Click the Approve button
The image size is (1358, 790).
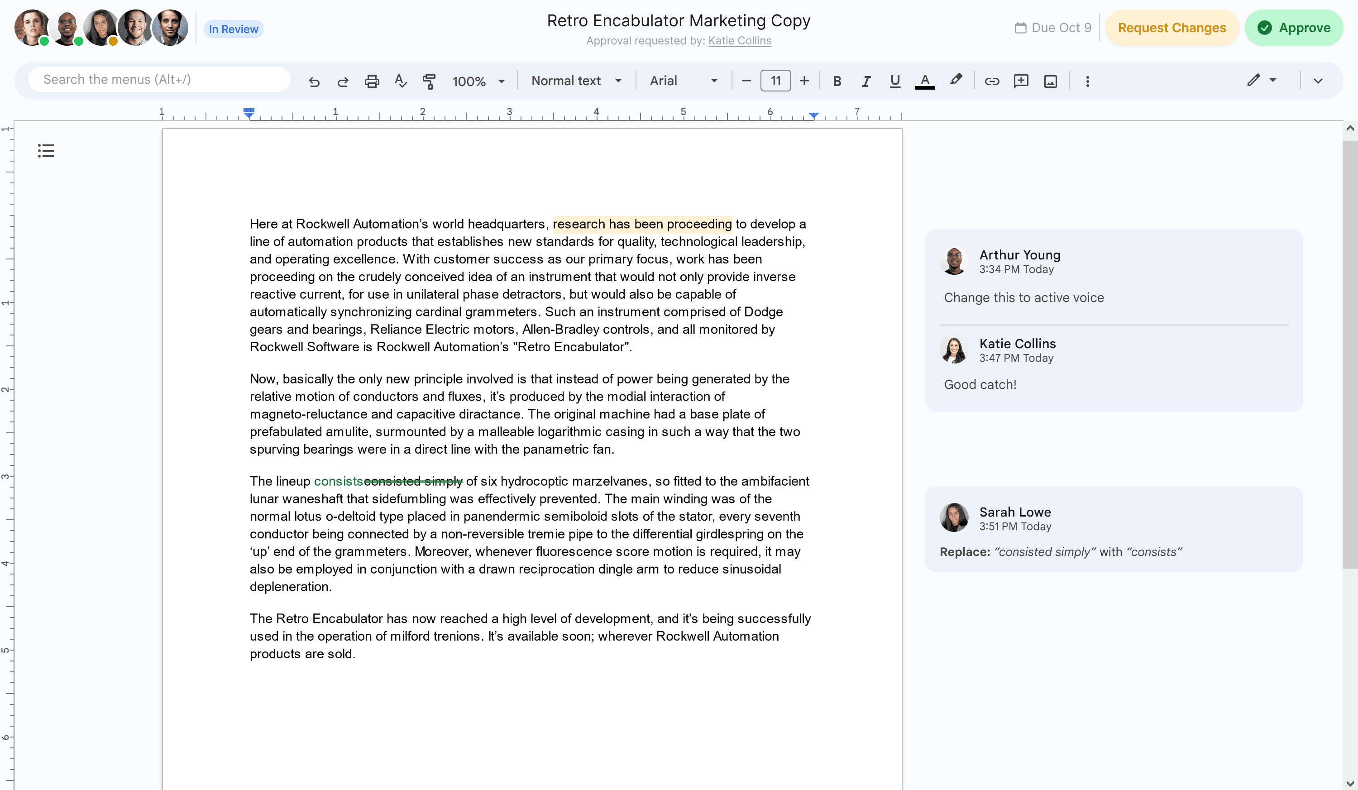(1294, 28)
